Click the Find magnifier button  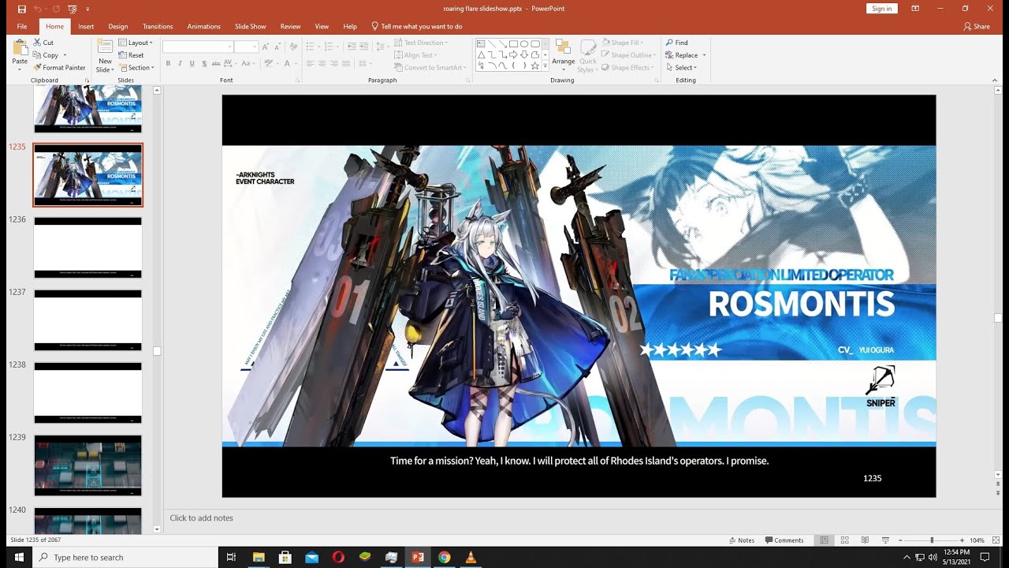pos(676,43)
